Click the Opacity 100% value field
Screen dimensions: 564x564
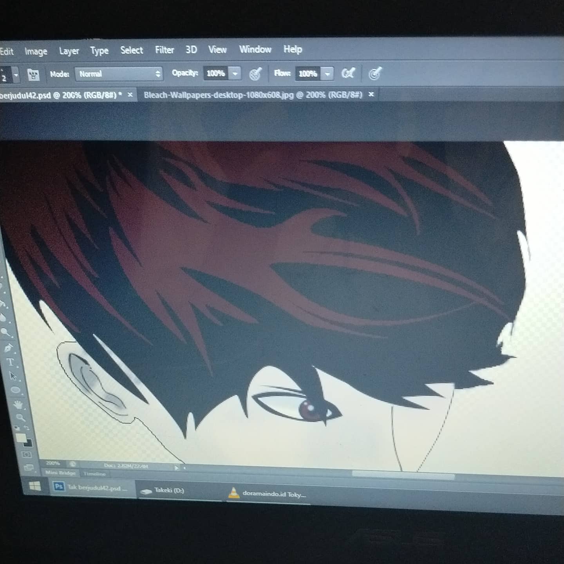[x=216, y=73]
